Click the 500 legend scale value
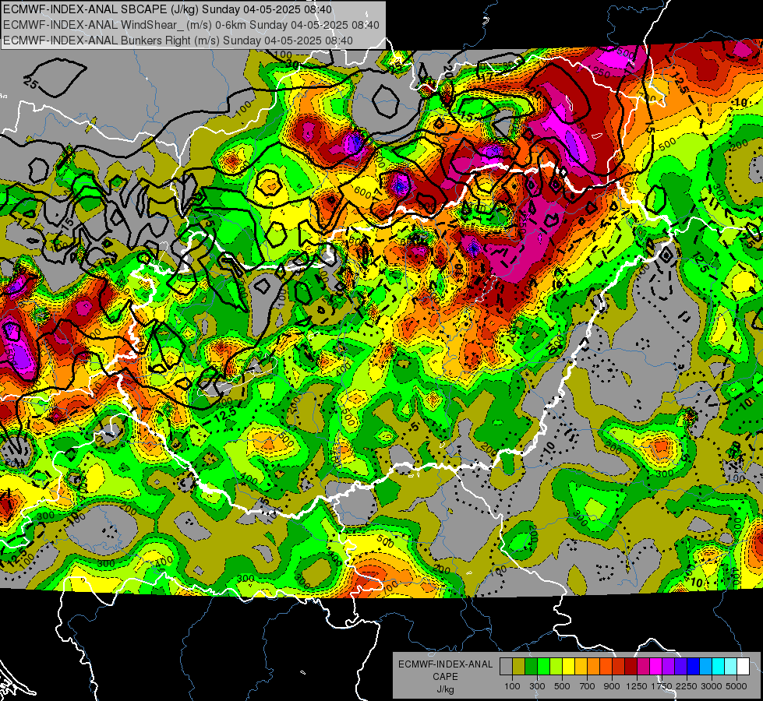 (562, 686)
